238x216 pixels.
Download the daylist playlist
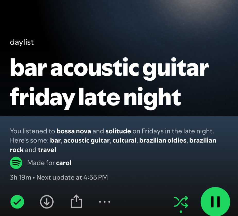point(47,202)
